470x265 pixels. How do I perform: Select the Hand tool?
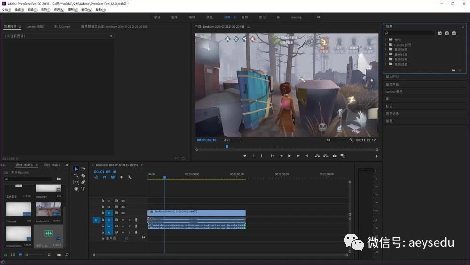coord(76,189)
